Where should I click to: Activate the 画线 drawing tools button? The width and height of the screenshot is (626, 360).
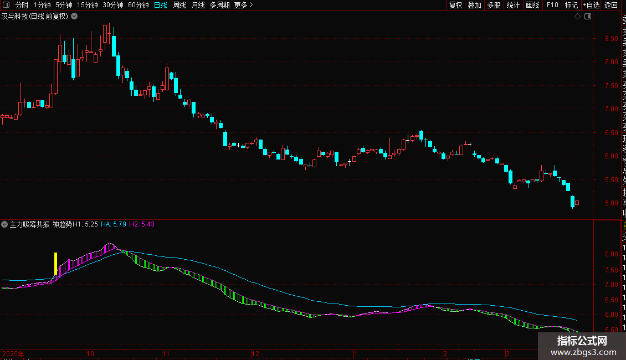(x=532, y=5)
